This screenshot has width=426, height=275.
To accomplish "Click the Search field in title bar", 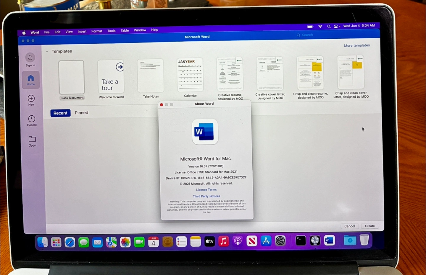I will tap(308, 35).
